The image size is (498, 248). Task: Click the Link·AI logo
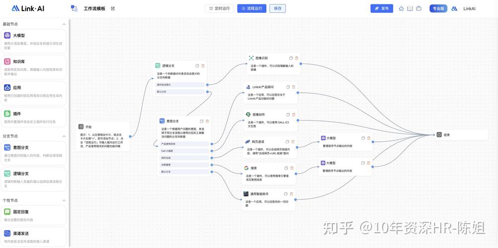tap(28, 8)
